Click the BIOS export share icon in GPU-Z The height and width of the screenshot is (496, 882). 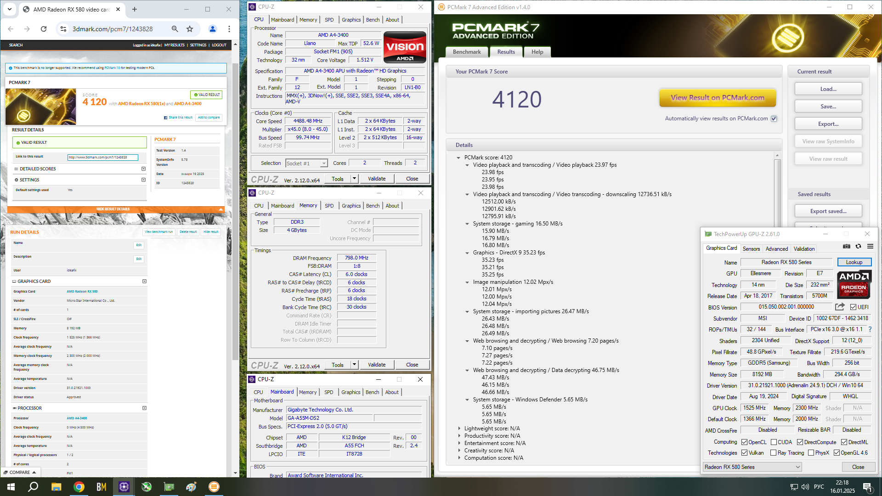(840, 307)
